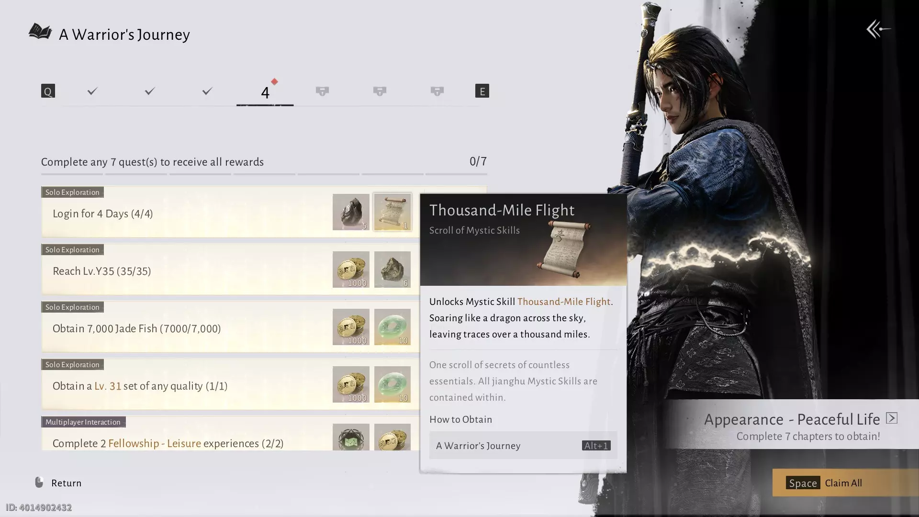The width and height of the screenshot is (919, 517).
Task: Select the Thousand-Mile Flight scroll reward icon
Action: [392, 212]
